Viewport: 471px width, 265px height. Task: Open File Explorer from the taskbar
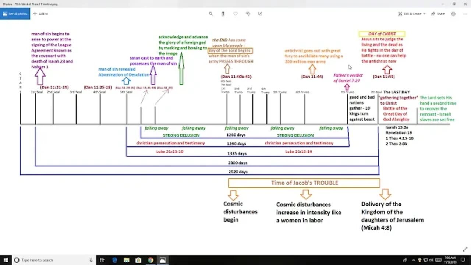[127, 260]
